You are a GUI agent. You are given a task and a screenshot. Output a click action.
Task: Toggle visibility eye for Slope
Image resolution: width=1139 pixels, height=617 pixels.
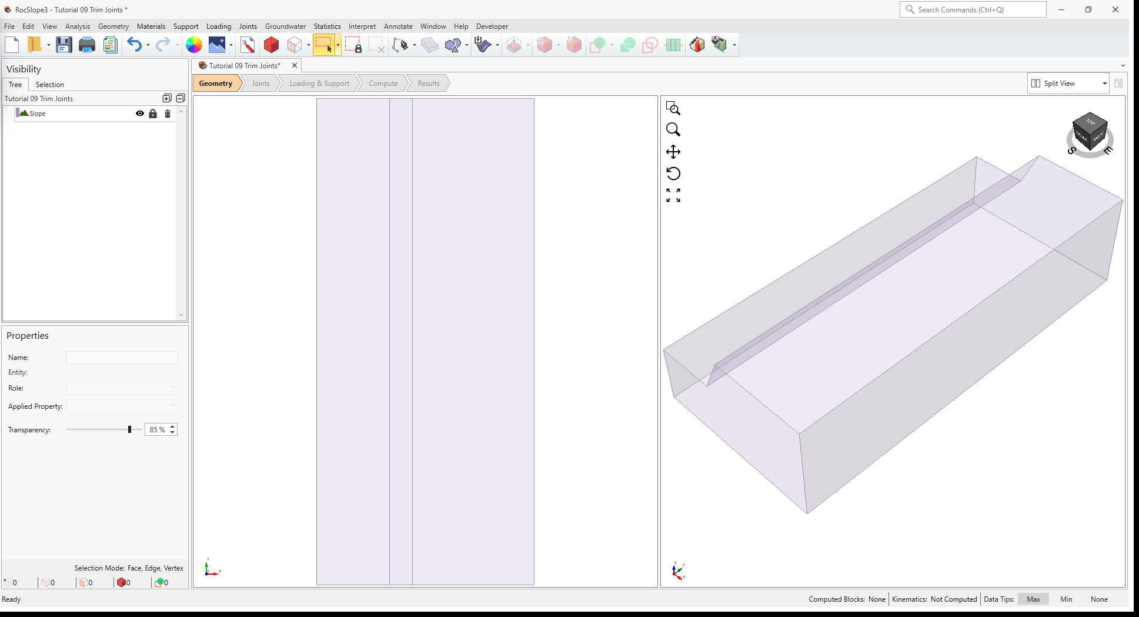[x=140, y=114]
